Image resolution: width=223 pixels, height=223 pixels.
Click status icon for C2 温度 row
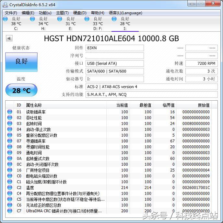[x=10, y=187]
